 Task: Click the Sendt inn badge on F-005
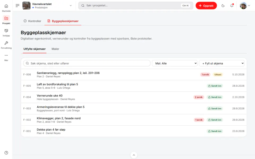click(215, 86)
